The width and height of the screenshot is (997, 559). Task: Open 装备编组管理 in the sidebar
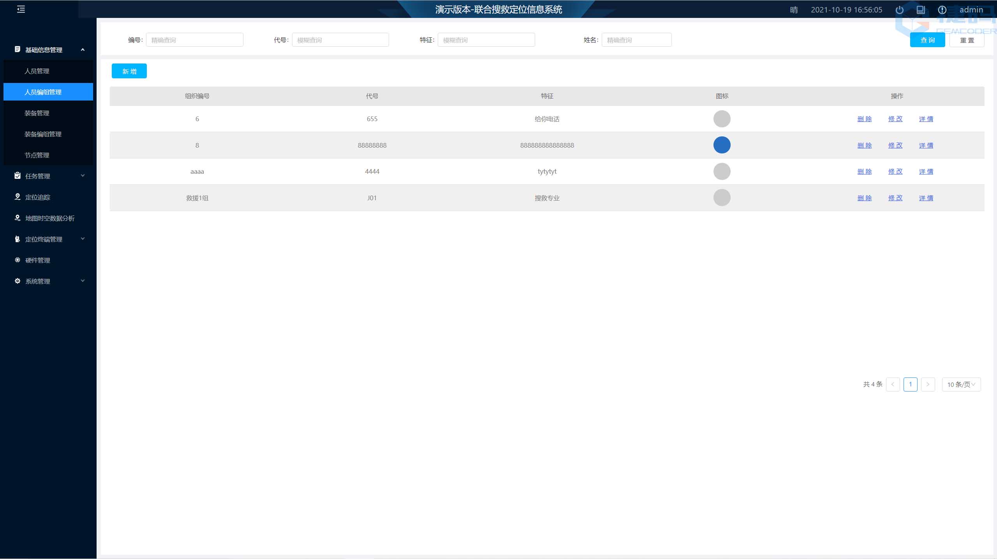coord(43,134)
